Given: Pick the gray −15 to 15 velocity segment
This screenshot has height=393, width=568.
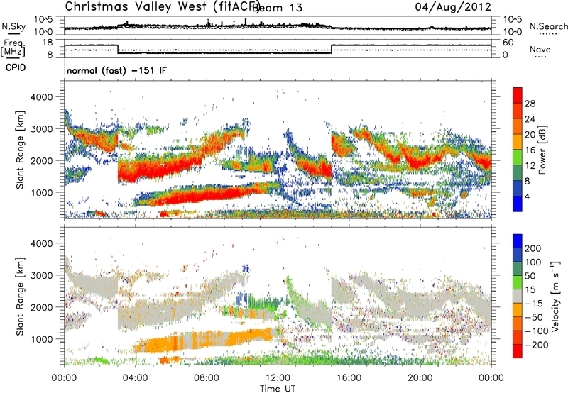Looking at the screenshot, I should coord(518,296).
